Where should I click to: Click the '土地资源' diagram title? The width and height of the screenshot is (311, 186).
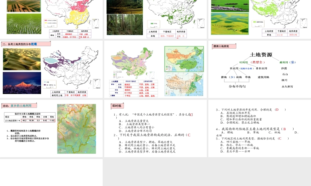tap(261, 55)
